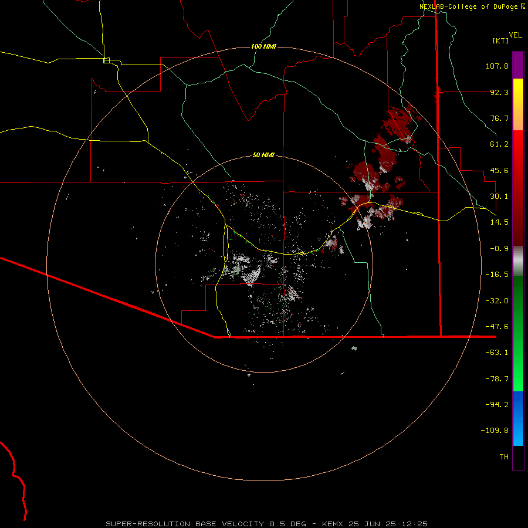This screenshot has height=528, width=528.
Task: Click the 50 NMI range ring label
Action: click(x=263, y=155)
